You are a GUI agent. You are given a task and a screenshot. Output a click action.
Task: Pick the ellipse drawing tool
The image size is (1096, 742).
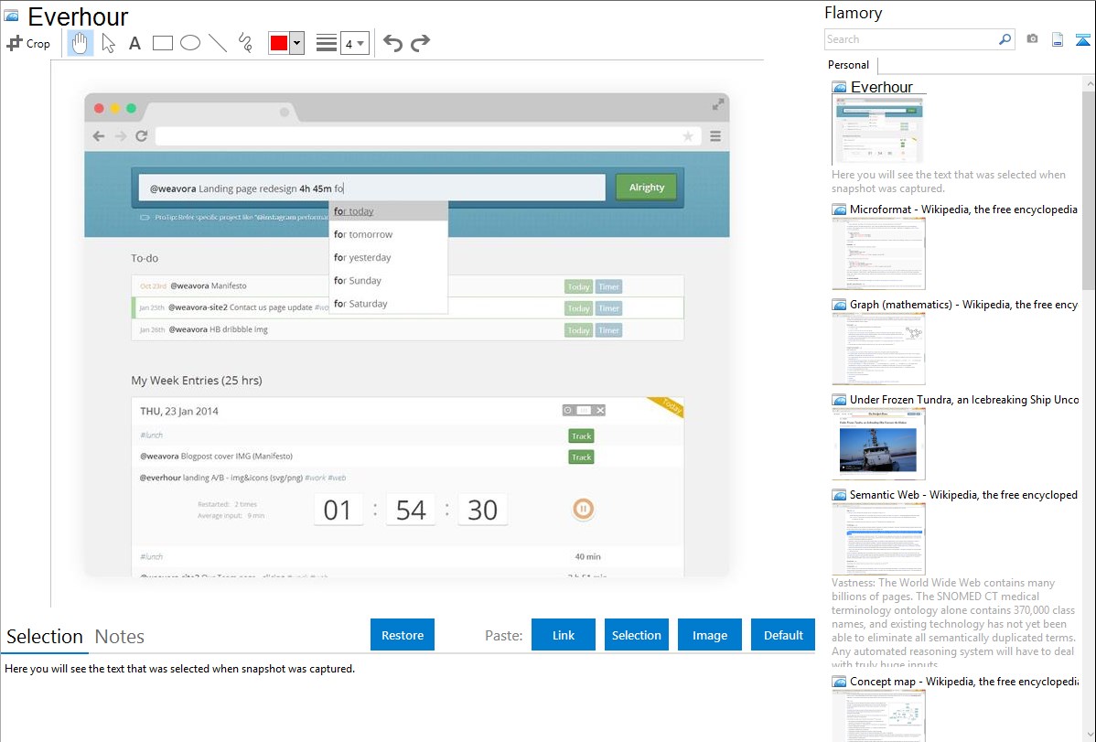coord(190,43)
